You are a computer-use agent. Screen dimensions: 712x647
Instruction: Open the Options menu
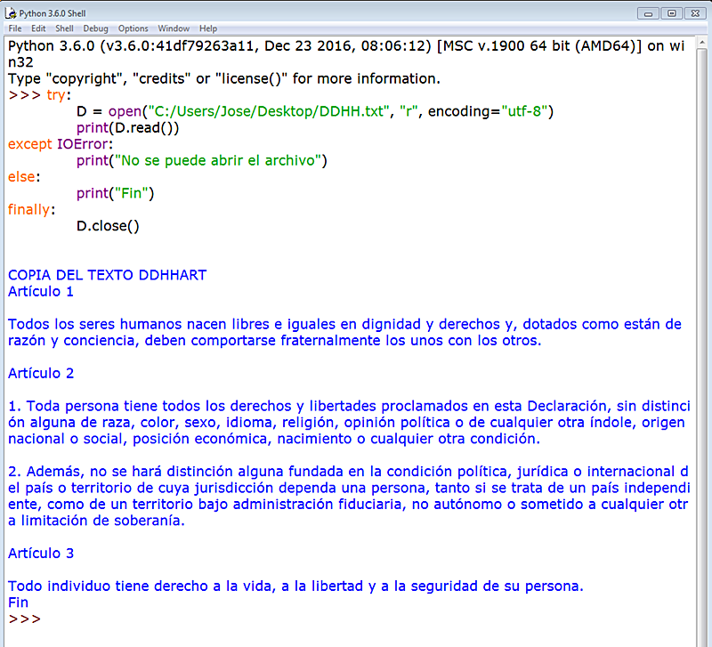(x=132, y=28)
